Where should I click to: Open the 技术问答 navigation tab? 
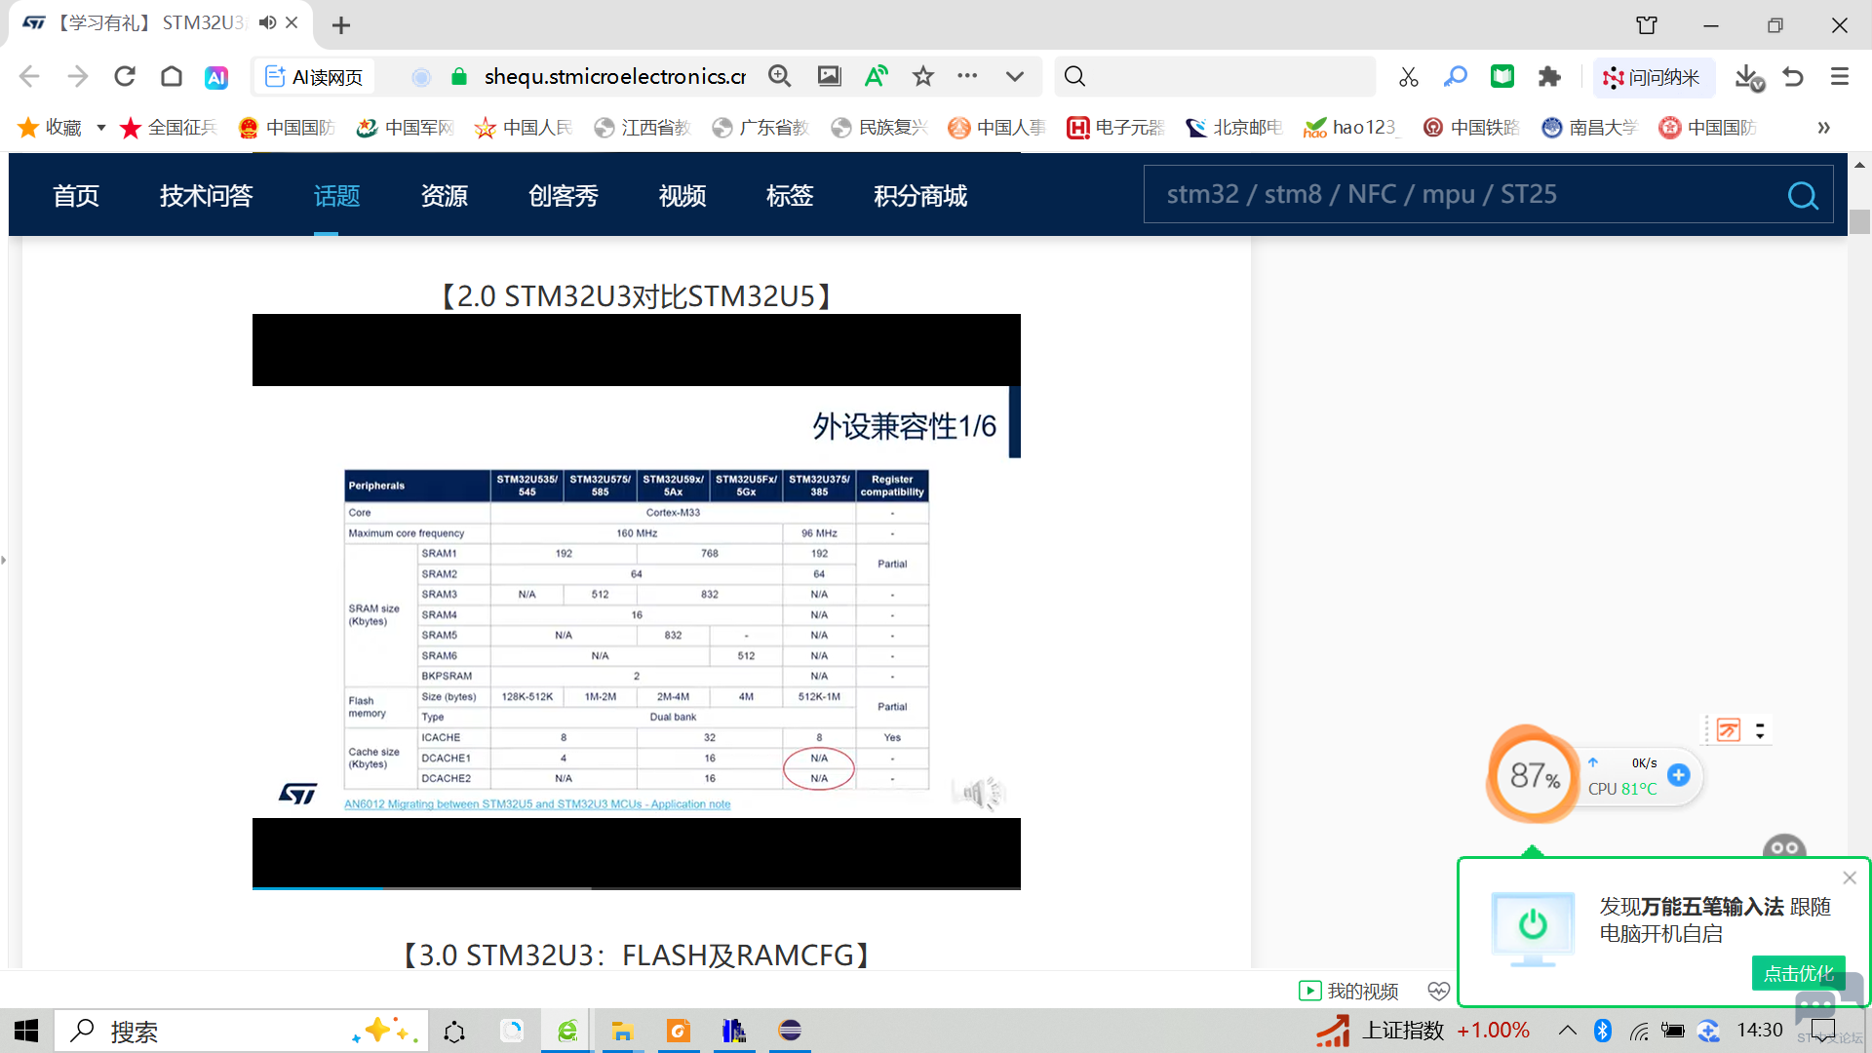coord(206,196)
